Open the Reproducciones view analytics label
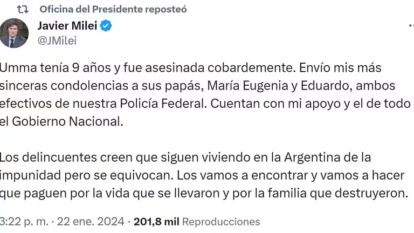This screenshot has height=233, width=414. click(220, 222)
